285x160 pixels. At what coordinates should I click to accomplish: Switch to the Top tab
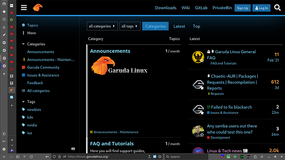pos(197,26)
